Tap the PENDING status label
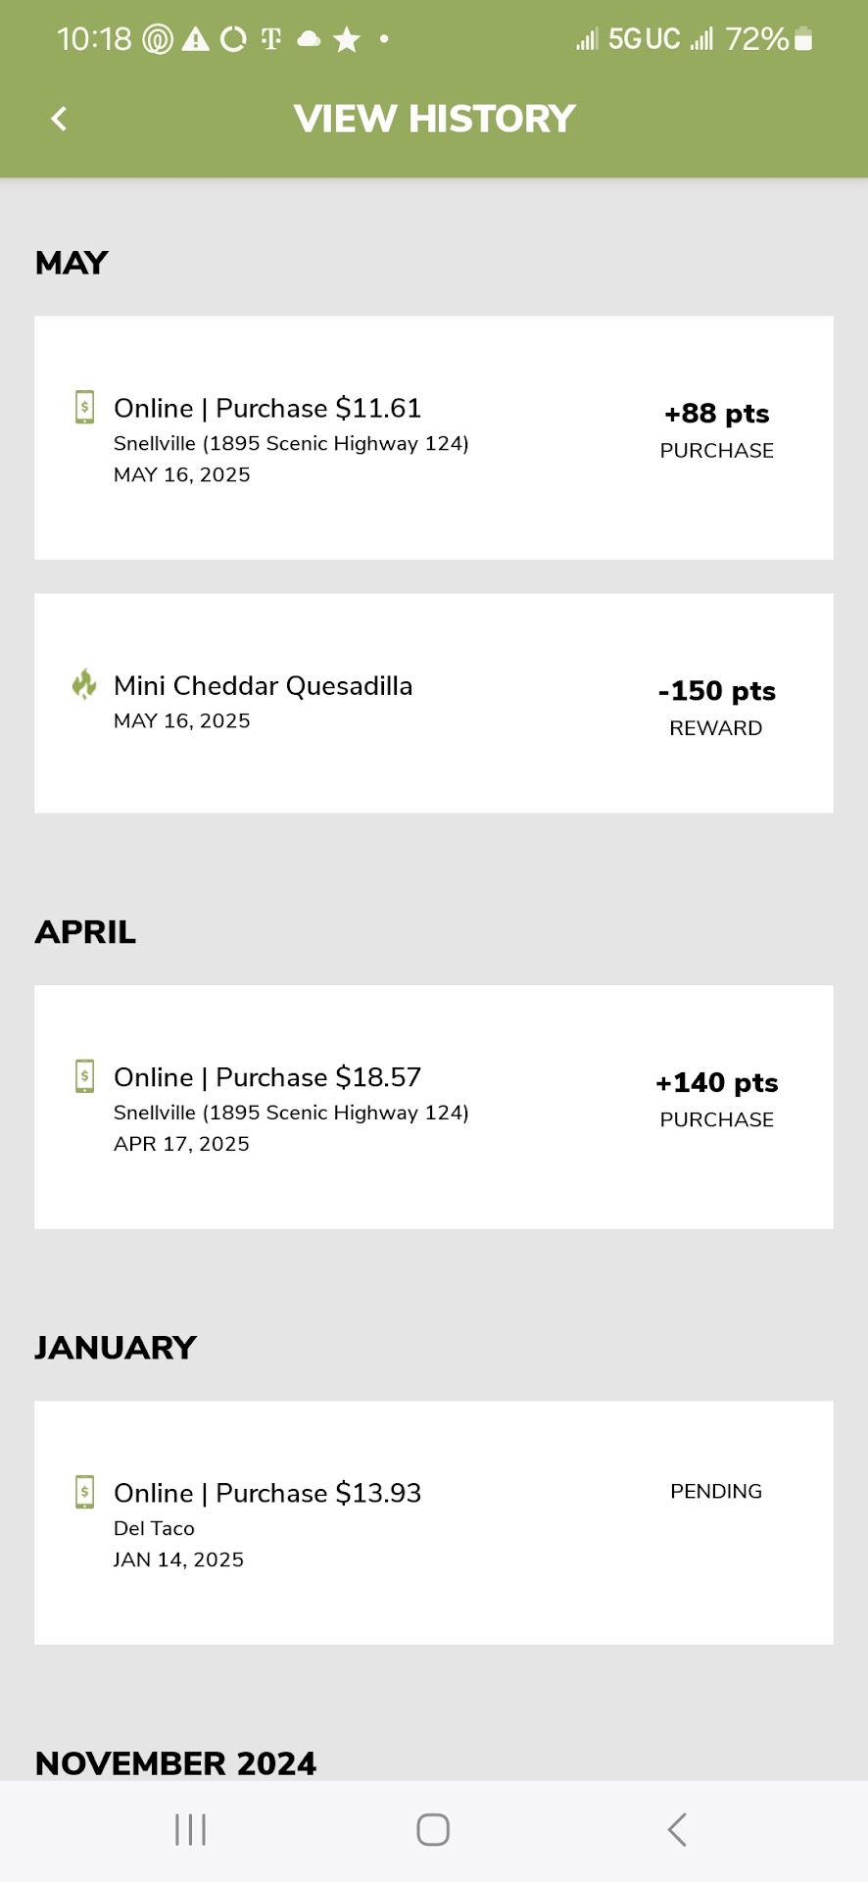The image size is (868, 1882). (x=715, y=1491)
